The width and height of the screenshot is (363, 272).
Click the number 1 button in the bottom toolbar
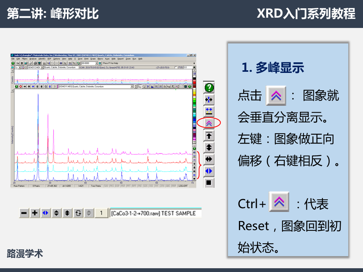[101, 213]
